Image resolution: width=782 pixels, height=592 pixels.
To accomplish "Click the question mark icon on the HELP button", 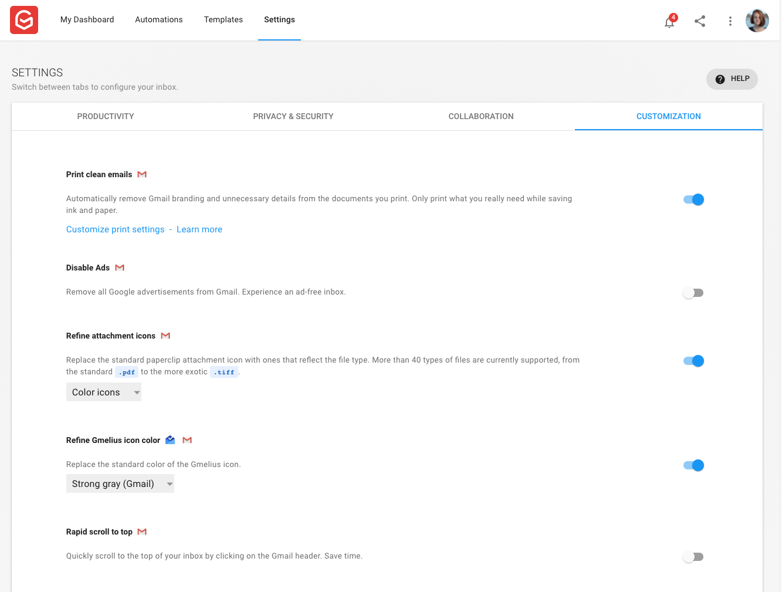I will [x=720, y=79].
